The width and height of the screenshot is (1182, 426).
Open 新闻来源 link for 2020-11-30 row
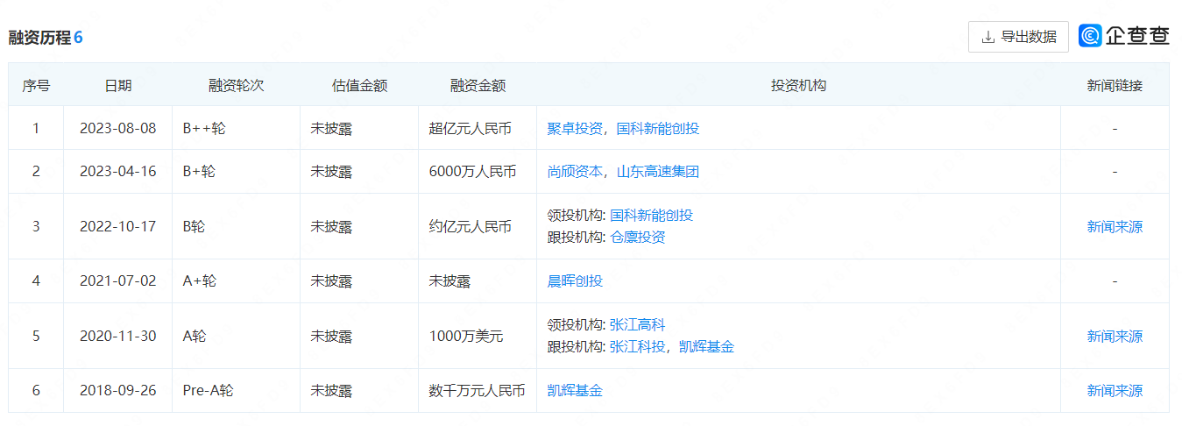coord(1115,336)
